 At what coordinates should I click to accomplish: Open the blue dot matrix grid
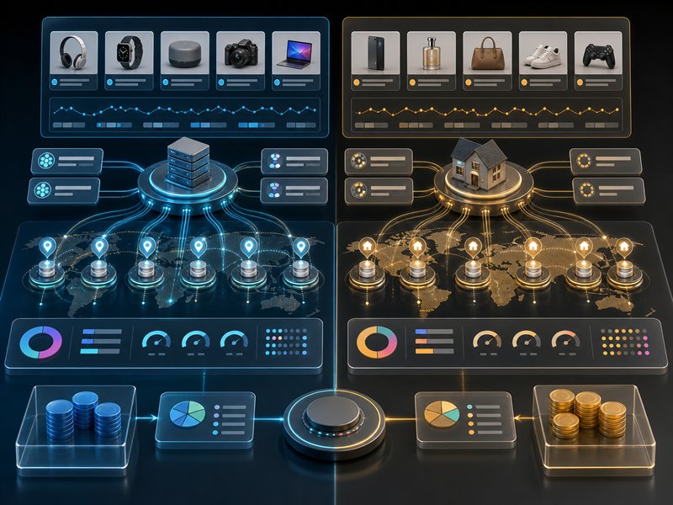286,343
